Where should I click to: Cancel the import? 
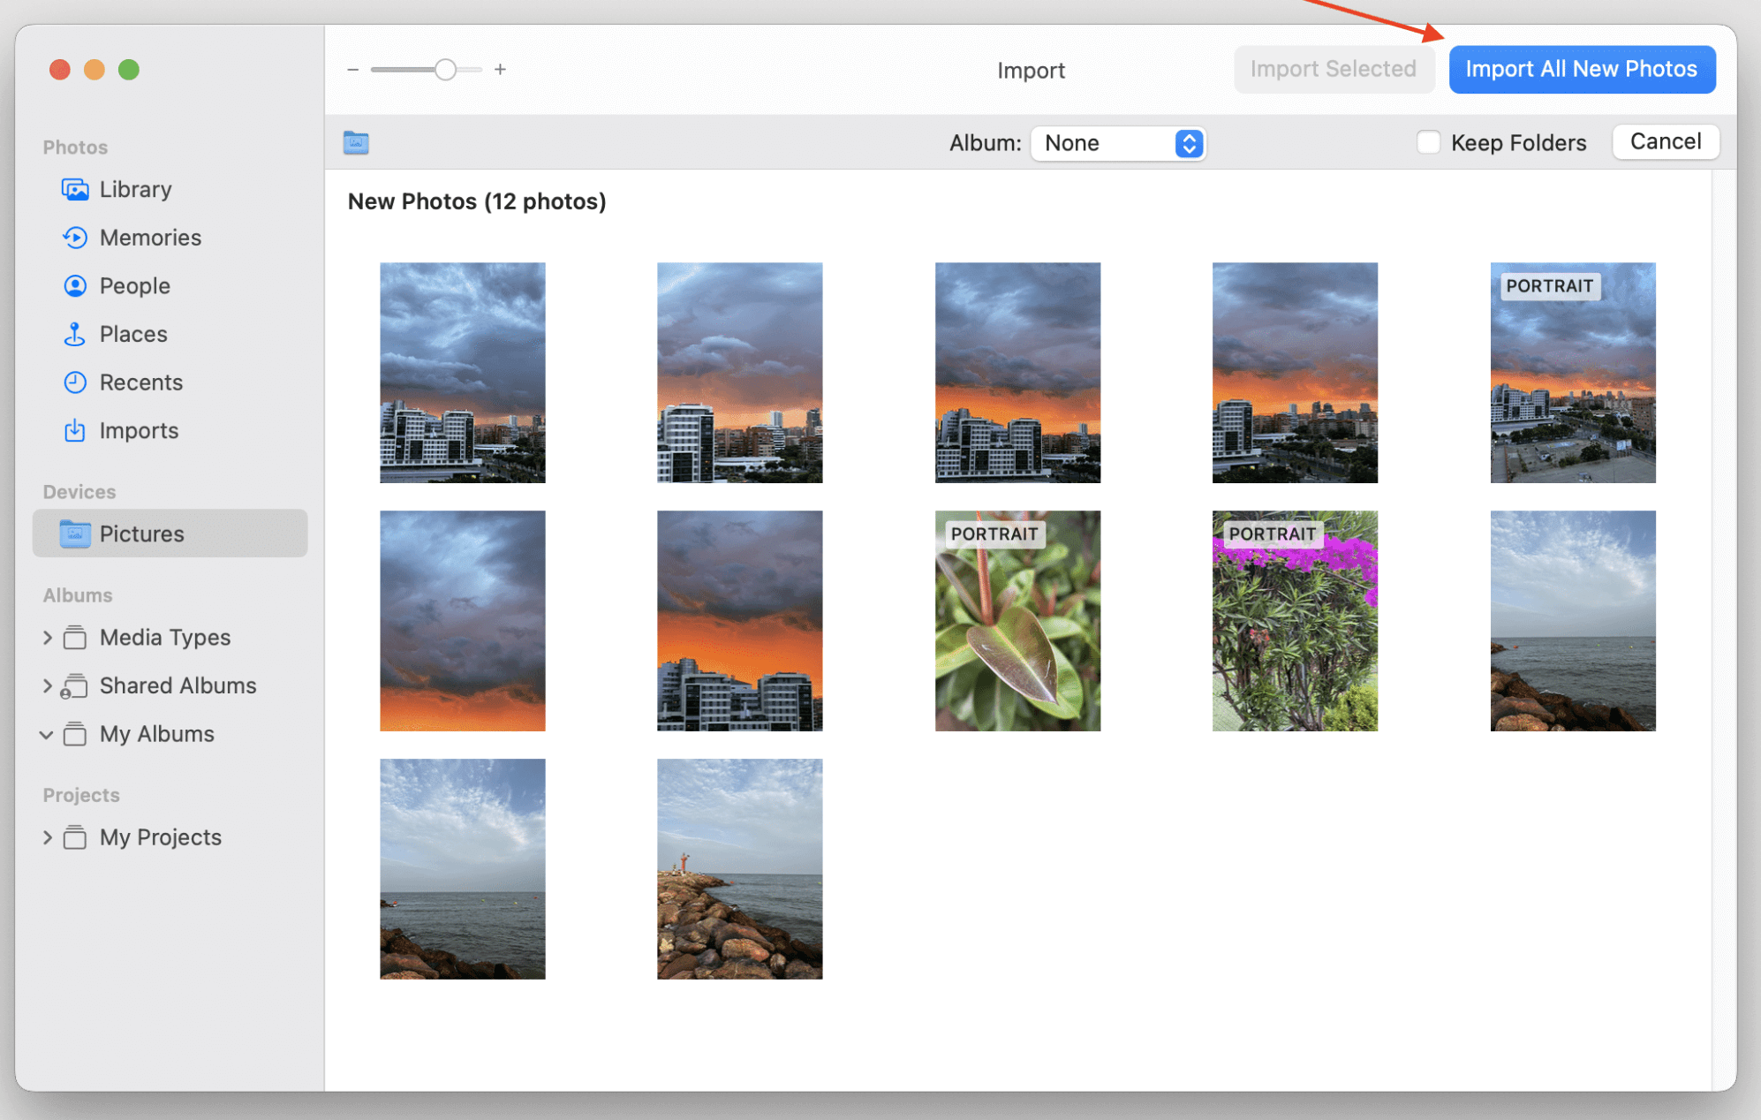click(1664, 141)
